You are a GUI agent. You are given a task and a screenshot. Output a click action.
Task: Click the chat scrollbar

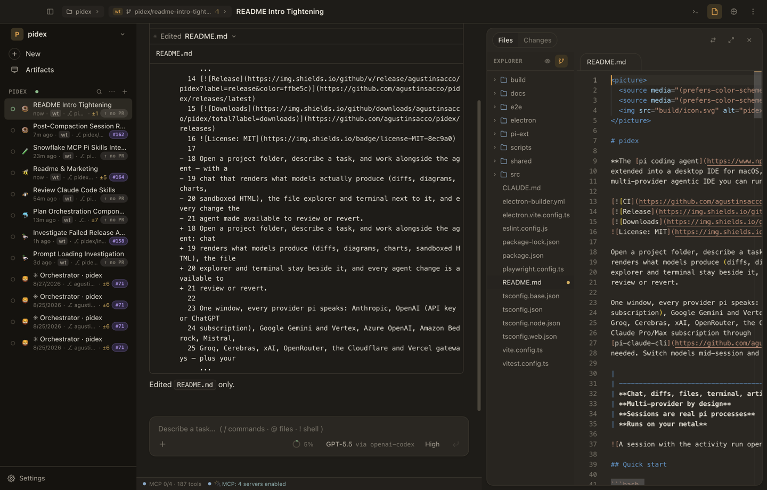click(x=478, y=256)
